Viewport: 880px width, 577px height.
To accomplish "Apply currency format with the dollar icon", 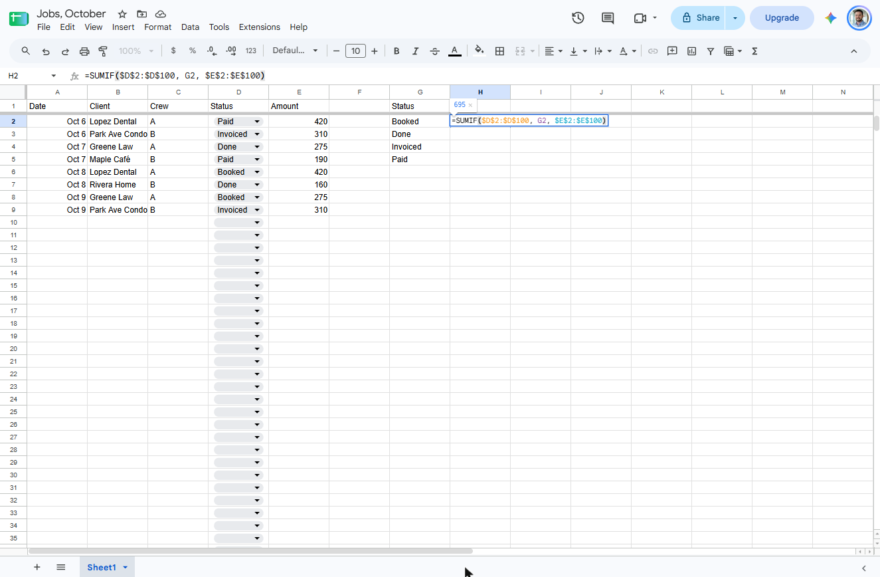I will point(173,51).
